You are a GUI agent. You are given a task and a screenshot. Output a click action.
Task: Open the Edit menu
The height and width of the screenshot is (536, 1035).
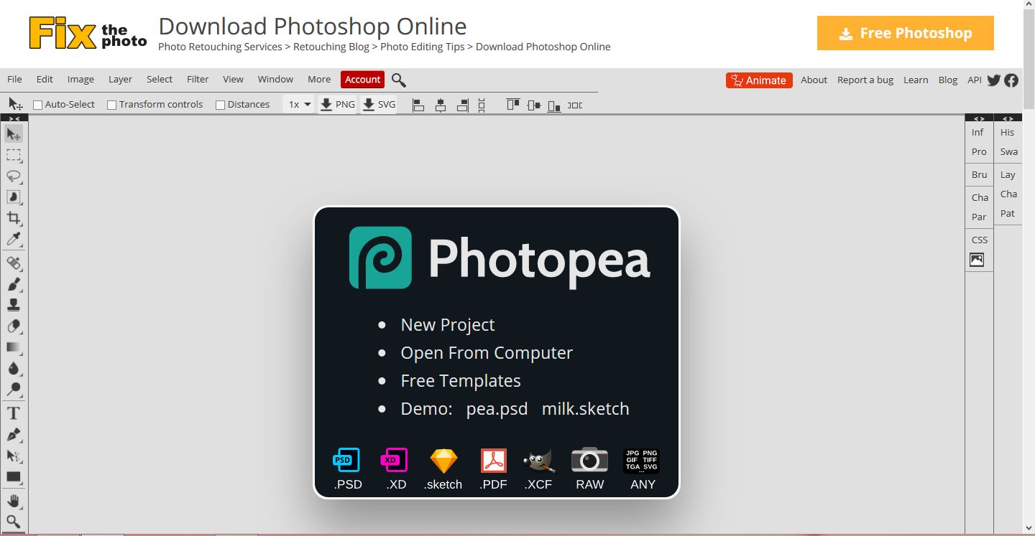tap(45, 80)
